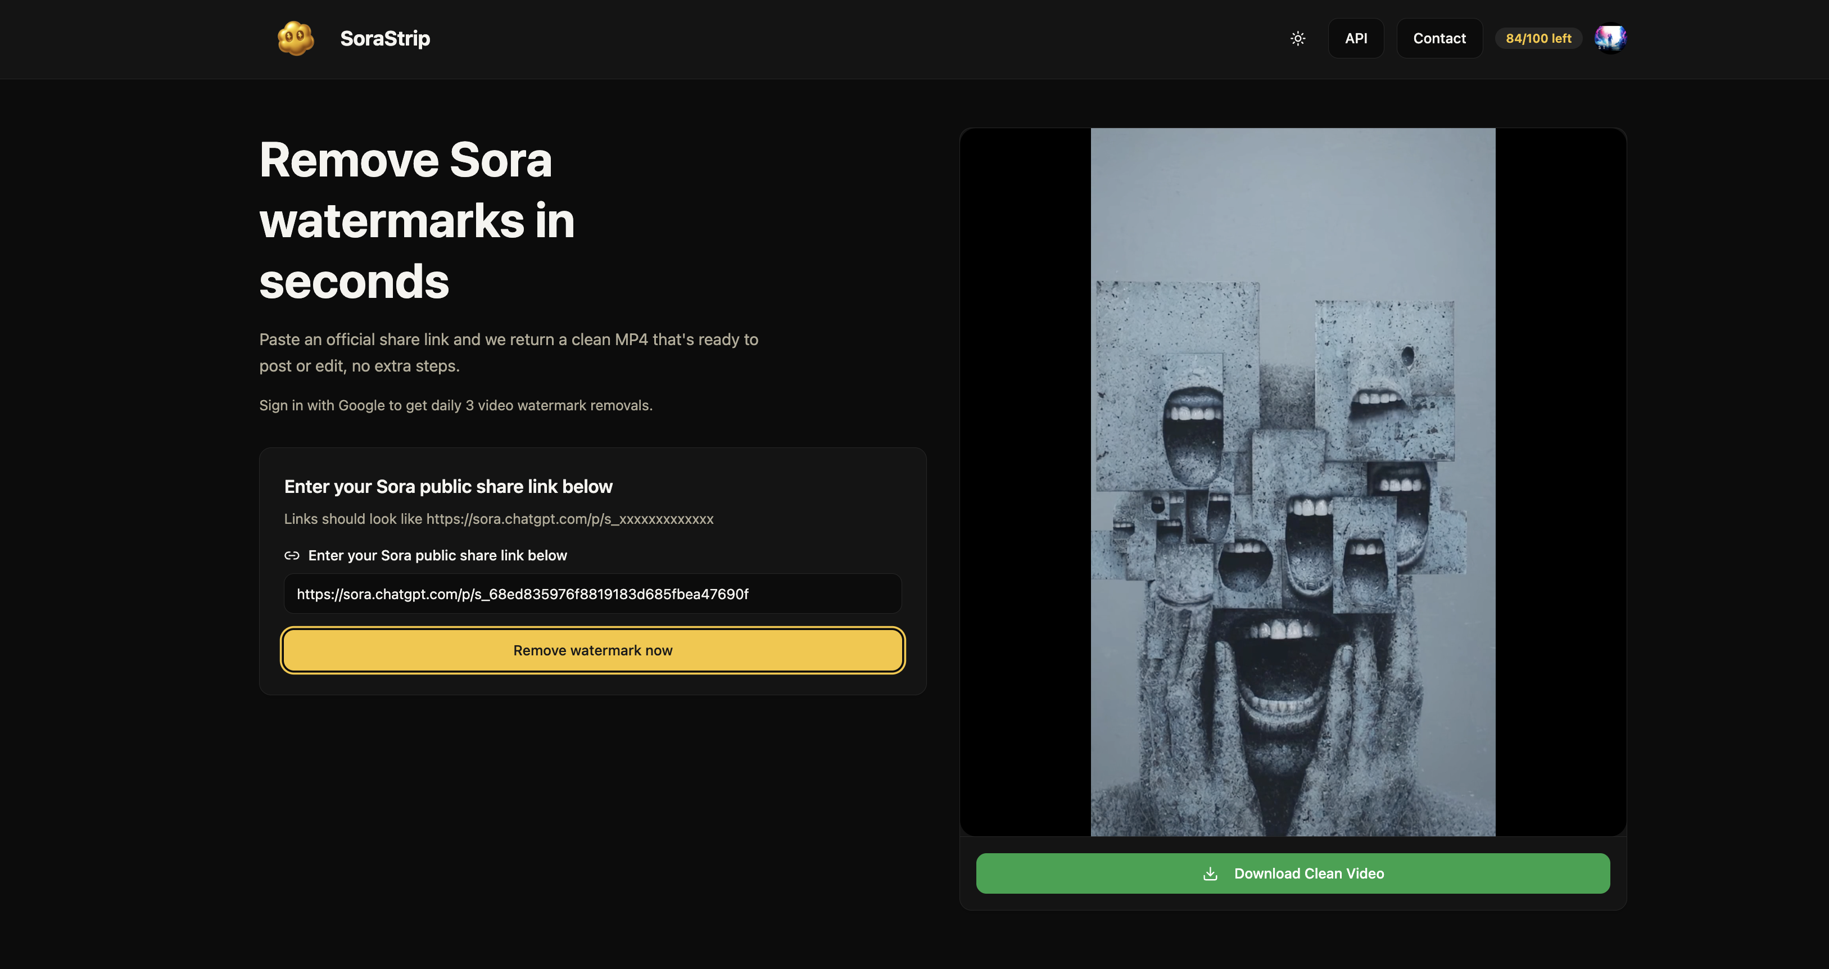
Task: Click the SoraStrip golden blob logo
Action: click(x=295, y=38)
